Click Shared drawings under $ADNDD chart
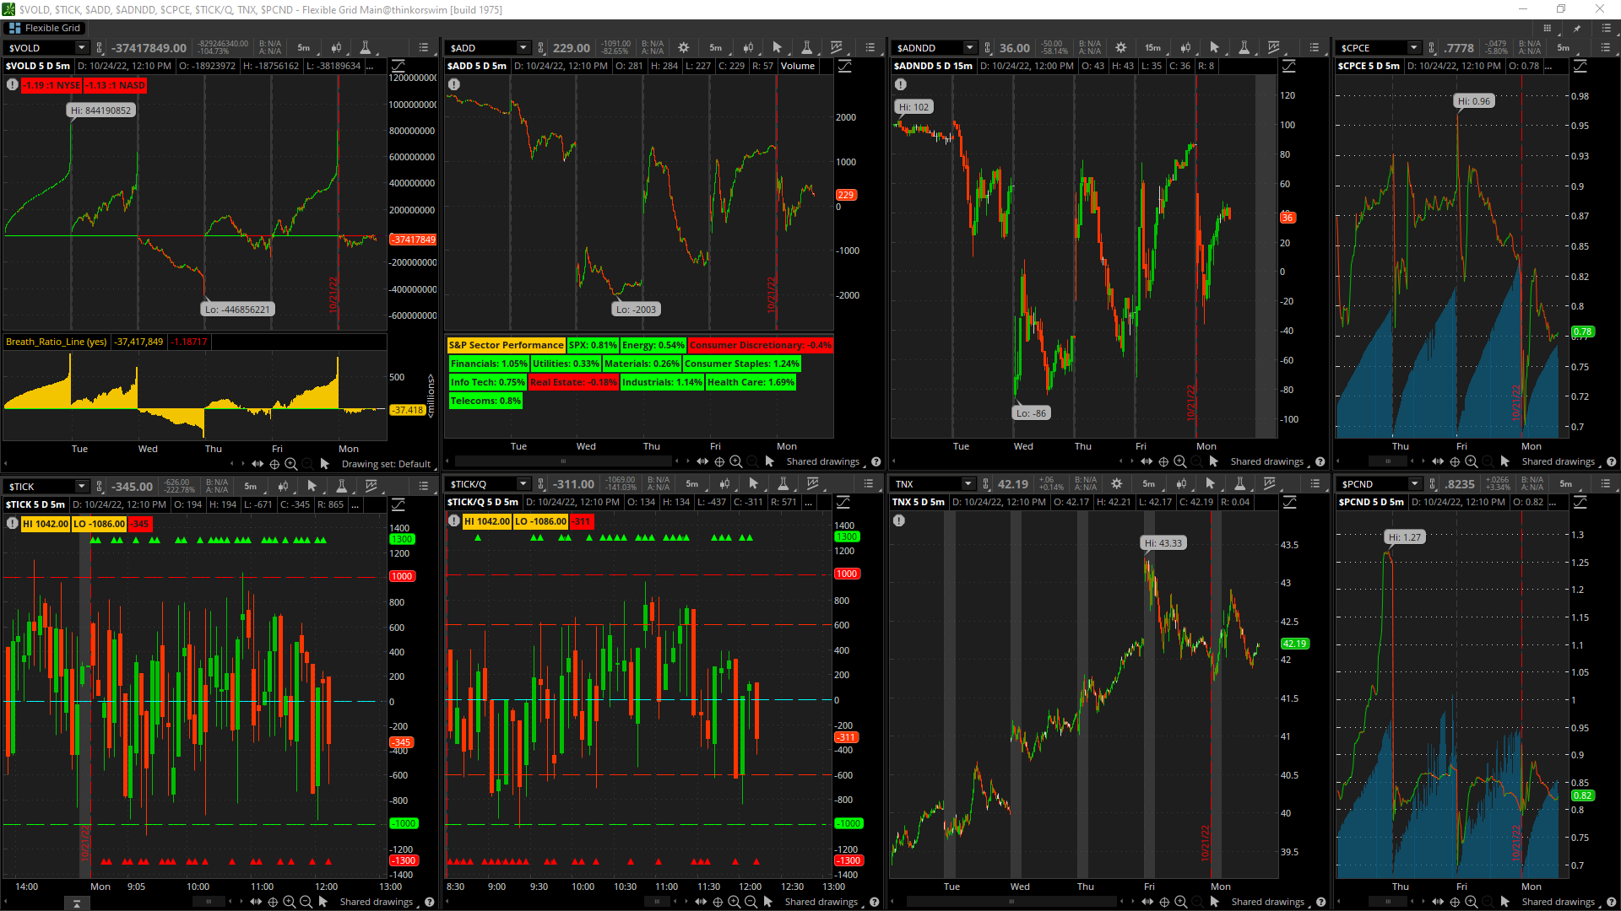 [1266, 461]
